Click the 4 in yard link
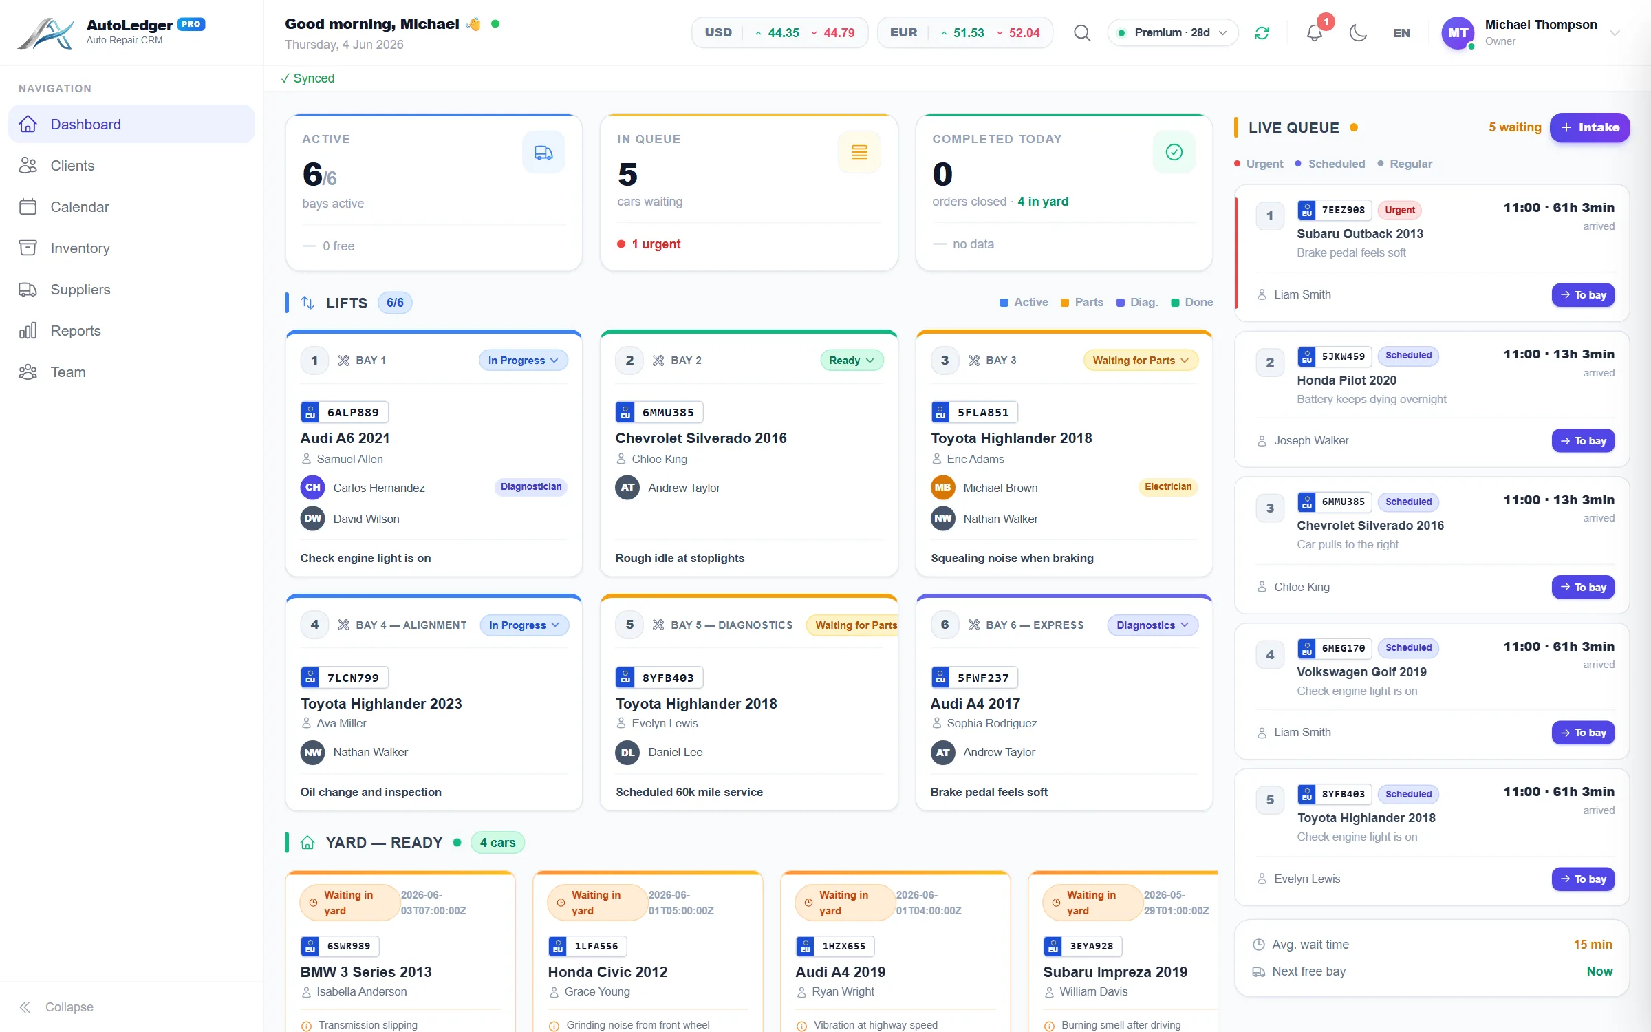 coord(1043,202)
